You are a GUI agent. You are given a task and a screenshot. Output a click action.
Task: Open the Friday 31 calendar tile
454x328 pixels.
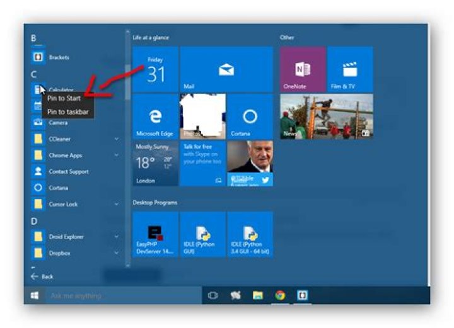tap(156, 69)
